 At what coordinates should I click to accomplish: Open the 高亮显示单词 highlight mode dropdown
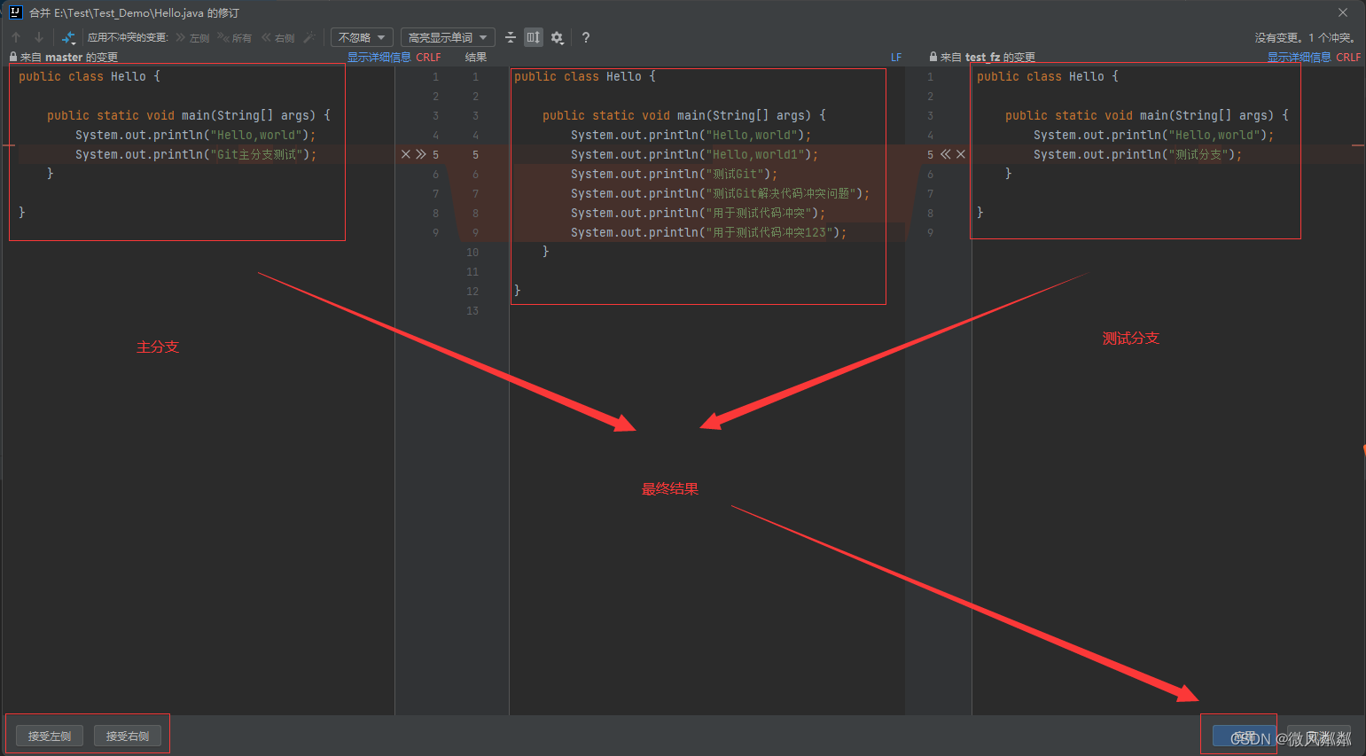(x=448, y=37)
